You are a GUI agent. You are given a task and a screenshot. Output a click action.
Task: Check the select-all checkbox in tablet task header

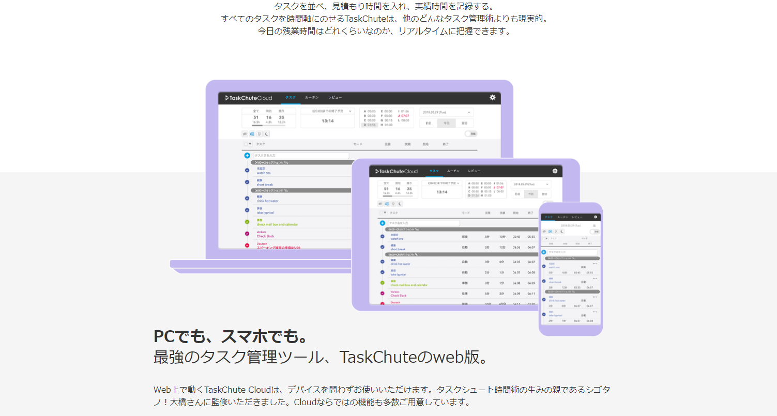point(381,213)
